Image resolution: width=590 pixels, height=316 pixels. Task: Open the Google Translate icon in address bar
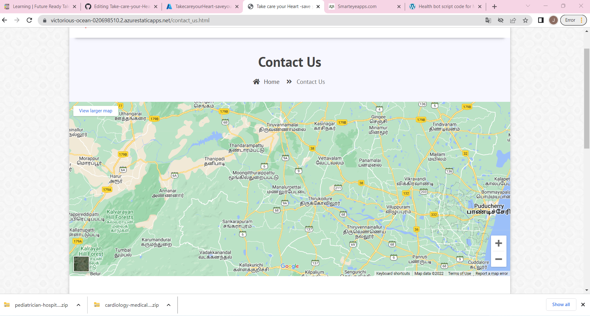[x=488, y=20]
